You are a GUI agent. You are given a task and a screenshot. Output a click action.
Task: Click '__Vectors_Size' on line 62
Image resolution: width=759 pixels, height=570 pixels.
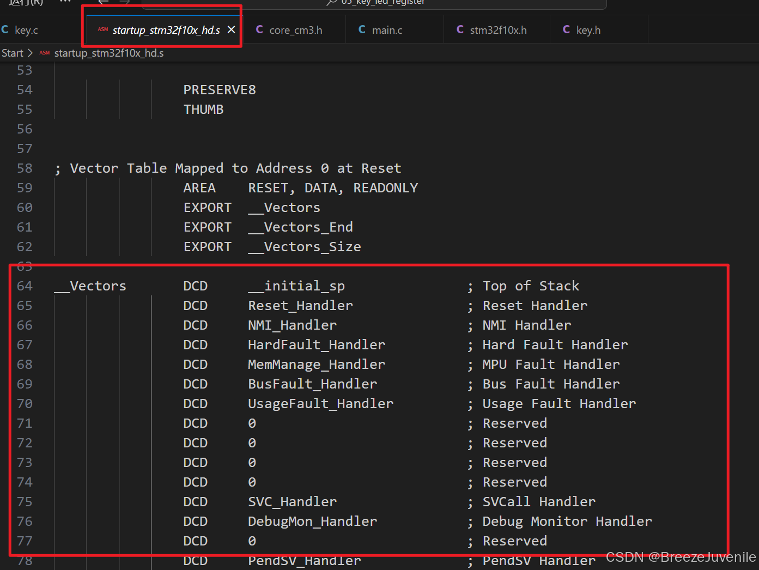coord(304,247)
